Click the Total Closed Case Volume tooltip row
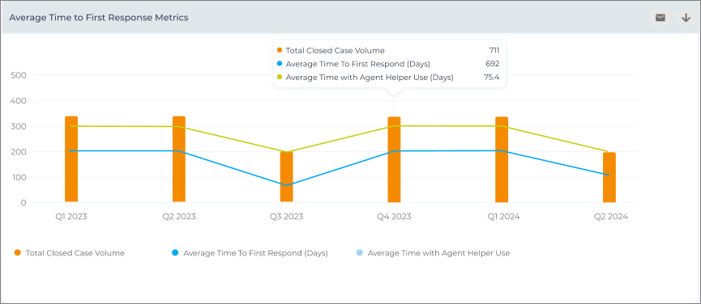 pyautogui.click(x=388, y=50)
